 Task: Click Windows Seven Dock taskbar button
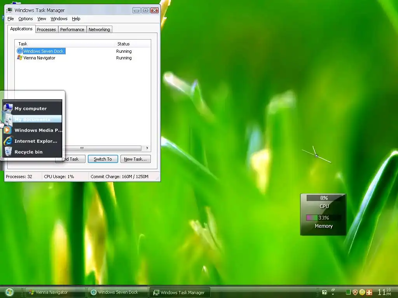118,292
